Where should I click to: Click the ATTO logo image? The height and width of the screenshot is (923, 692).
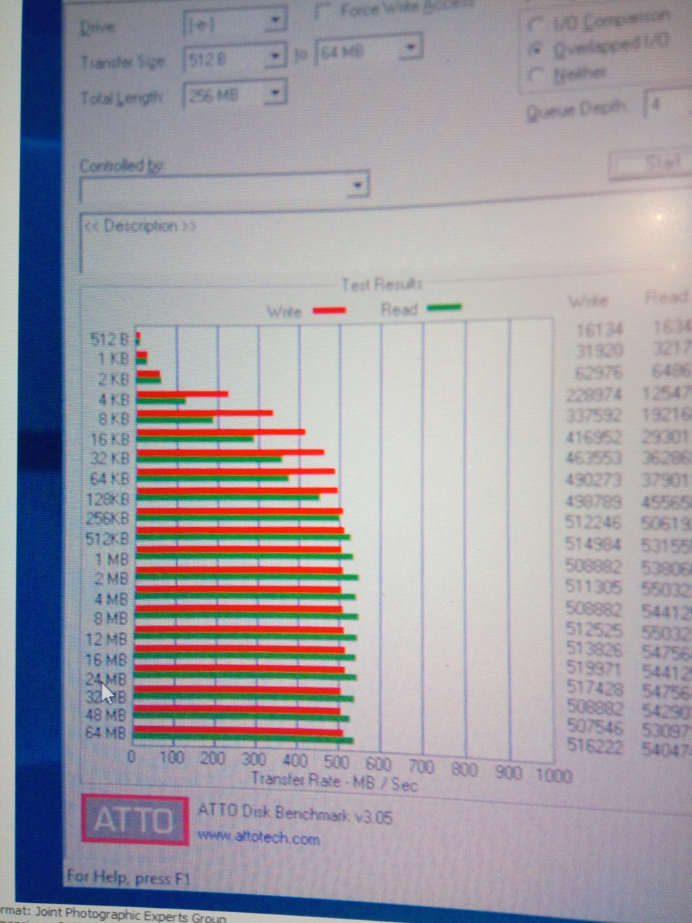tap(134, 819)
